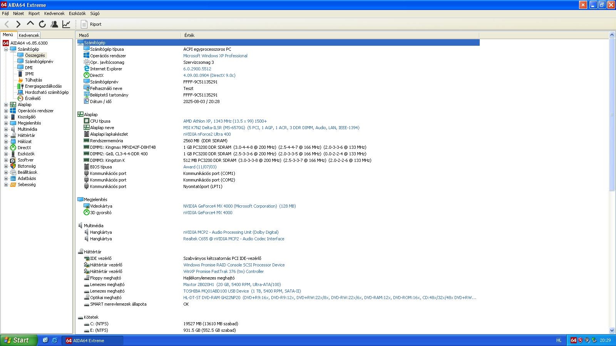Click the Megjelenítés display icon in tree
The width and height of the screenshot is (616, 346).
coord(13,123)
